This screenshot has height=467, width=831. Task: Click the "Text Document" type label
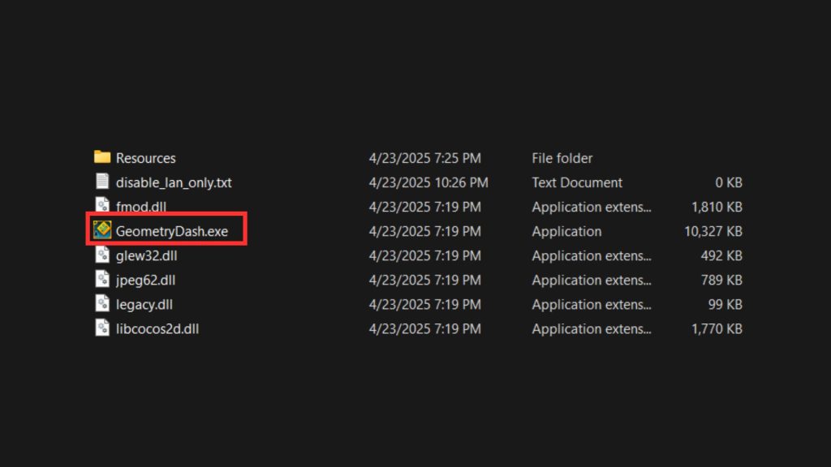coord(577,182)
